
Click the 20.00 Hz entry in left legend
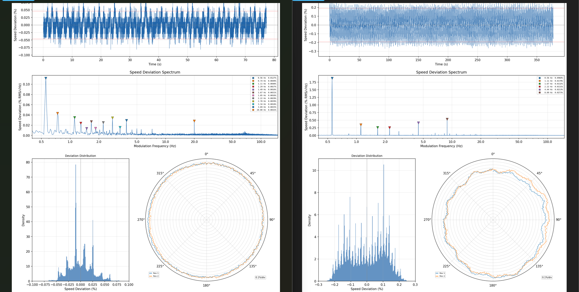(x=264, y=110)
